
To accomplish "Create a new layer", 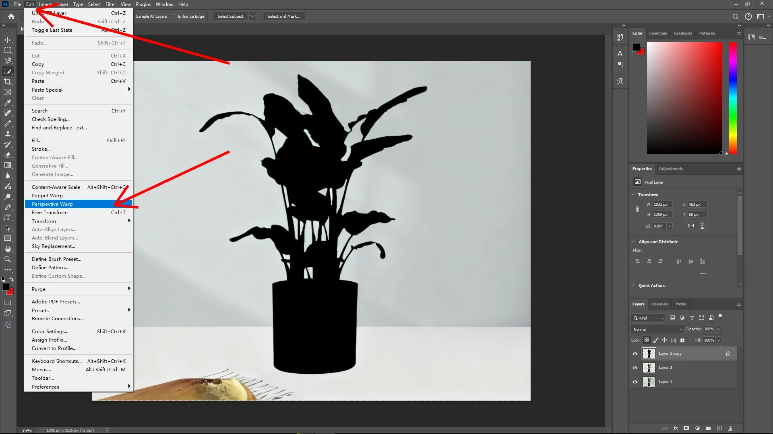I will tap(719, 428).
